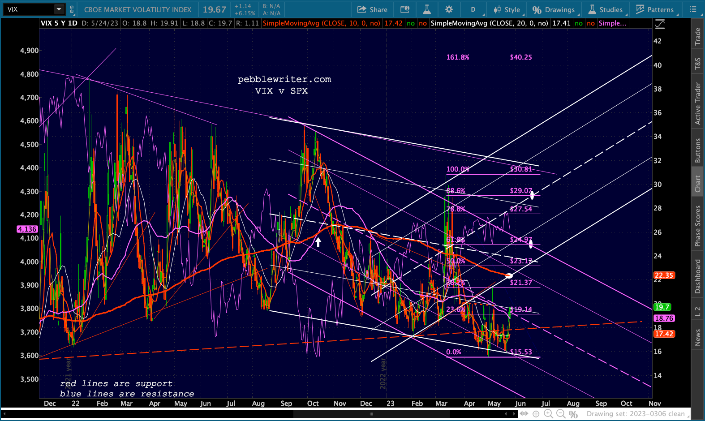Open the News side tab

point(697,337)
